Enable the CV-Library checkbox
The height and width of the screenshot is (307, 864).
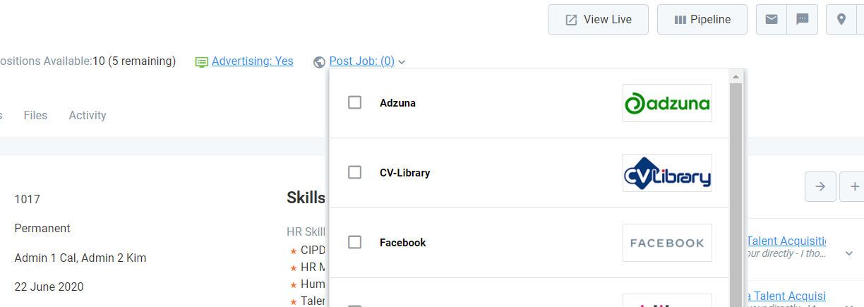tap(355, 173)
